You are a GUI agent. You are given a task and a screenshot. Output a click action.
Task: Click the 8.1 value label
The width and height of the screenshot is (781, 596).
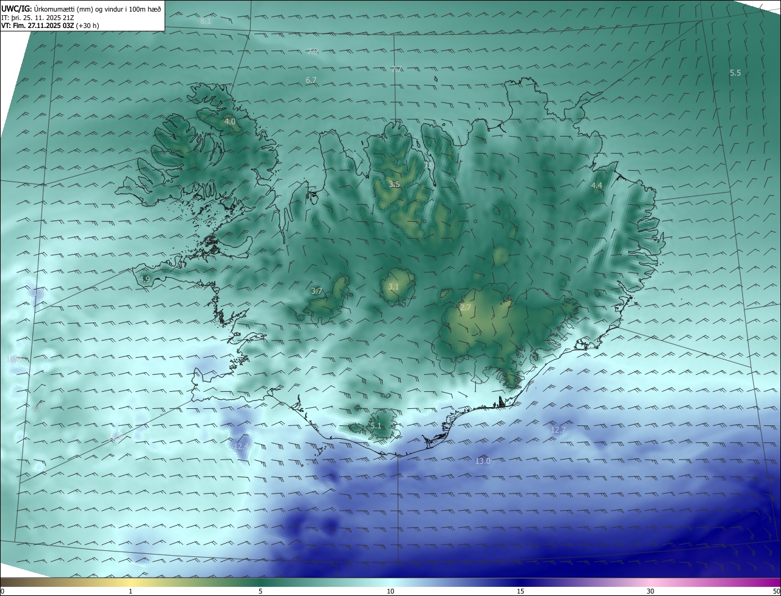(206, 21)
